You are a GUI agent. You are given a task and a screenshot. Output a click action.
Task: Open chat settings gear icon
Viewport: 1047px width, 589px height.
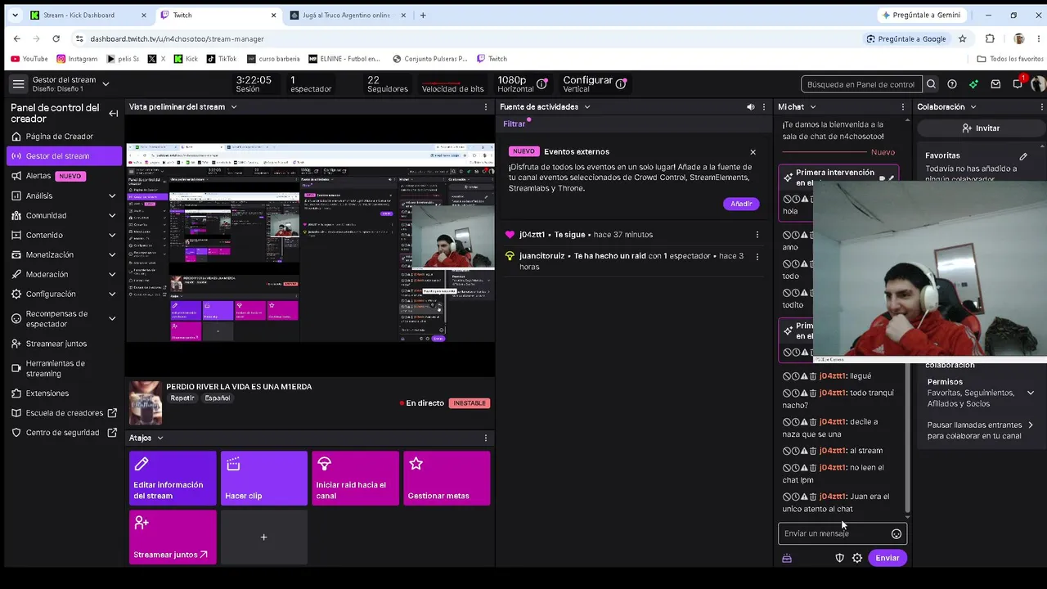(x=857, y=558)
